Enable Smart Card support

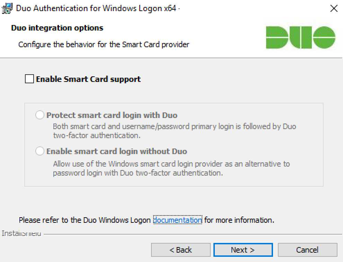point(29,79)
